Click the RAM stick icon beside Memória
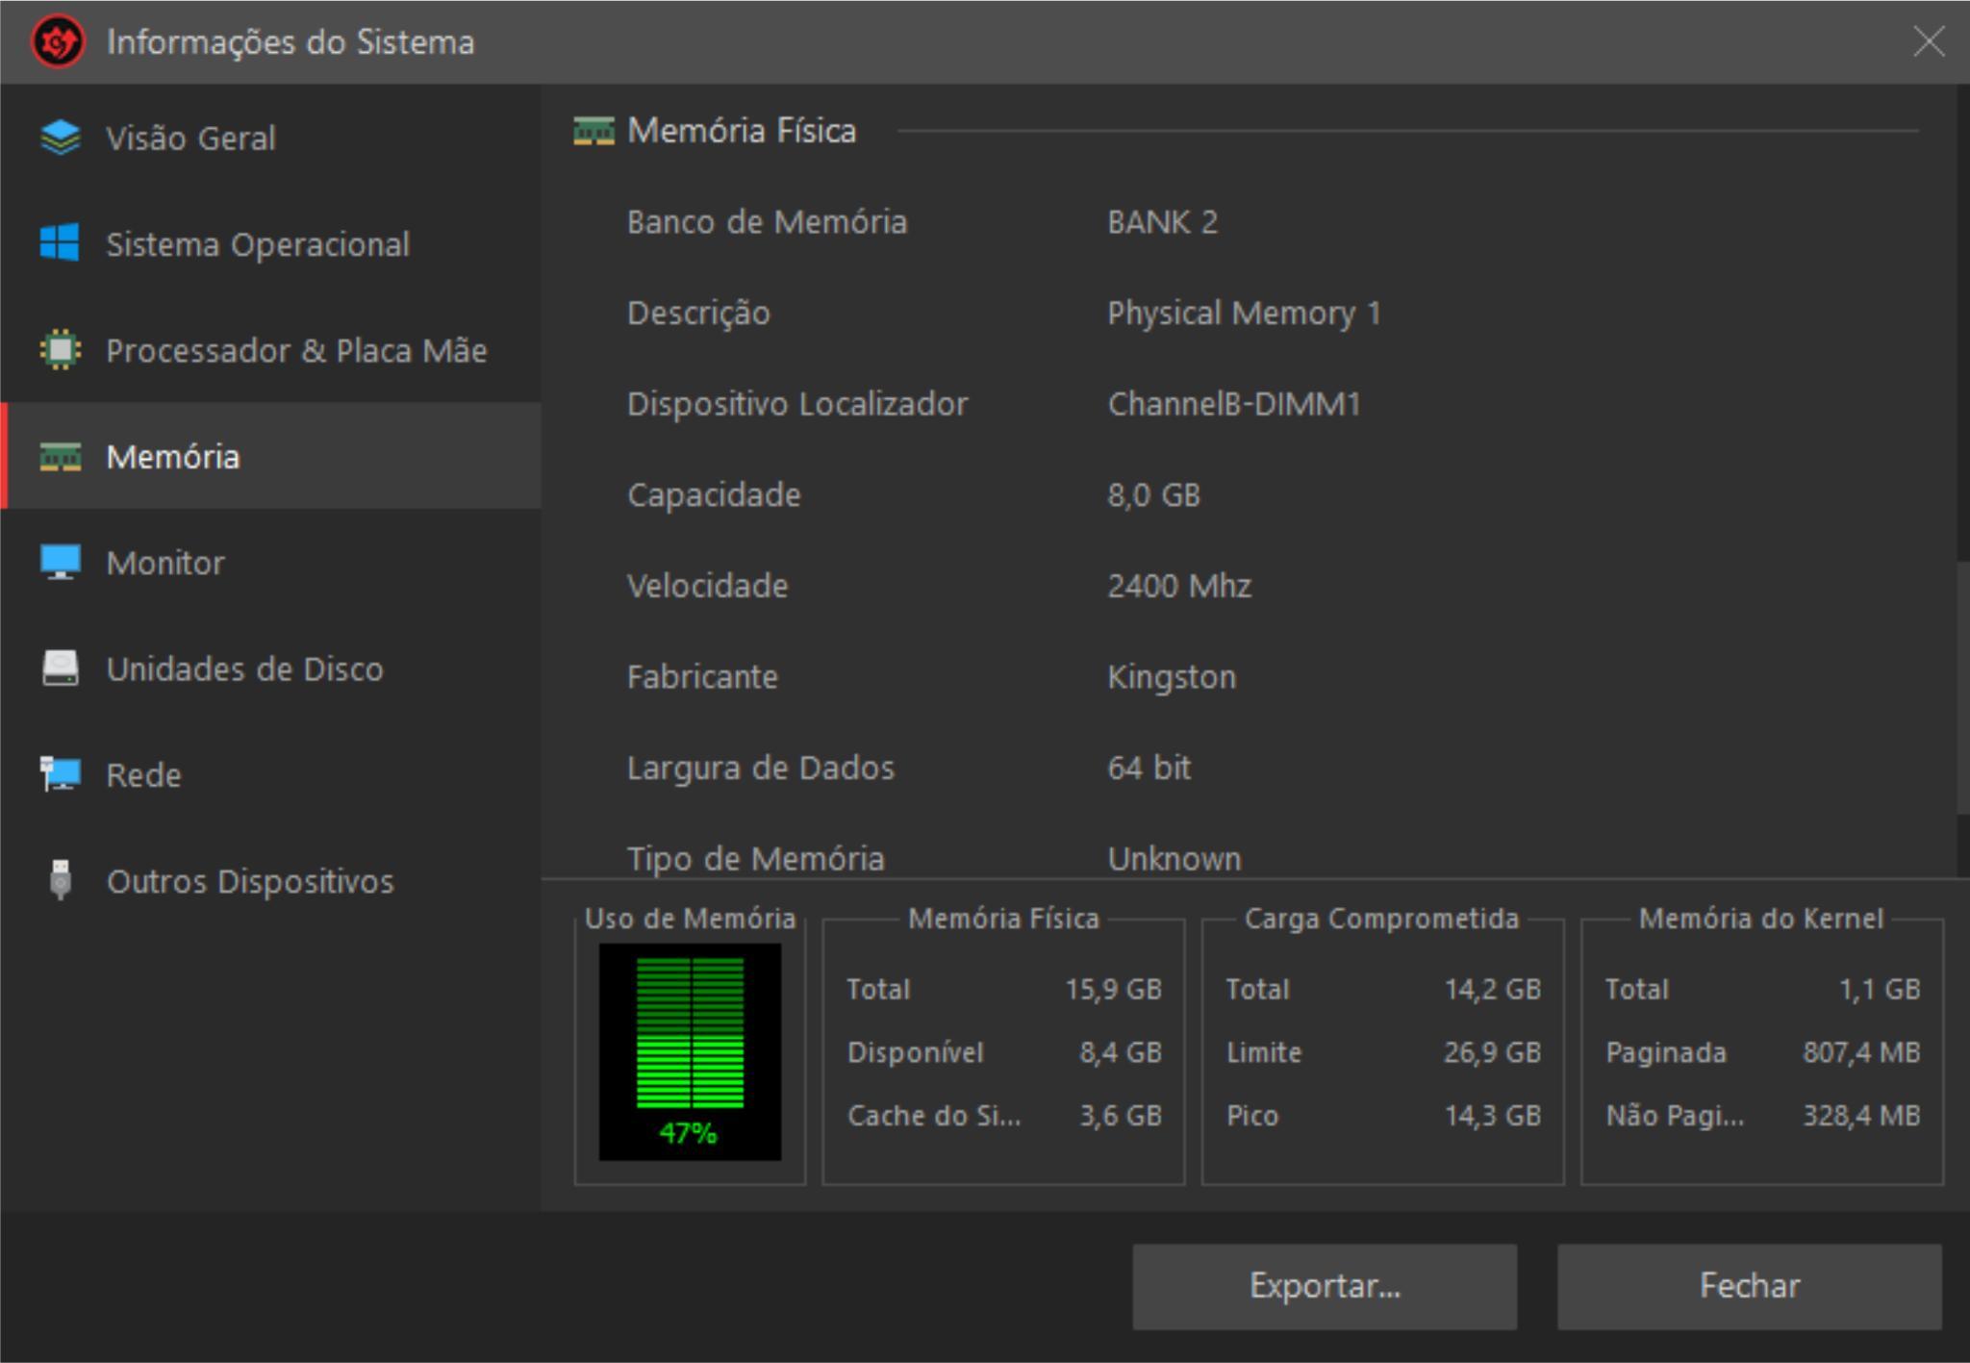Image resolution: width=1970 pixels, height=1363 pixels. click(x=61, y=456)
